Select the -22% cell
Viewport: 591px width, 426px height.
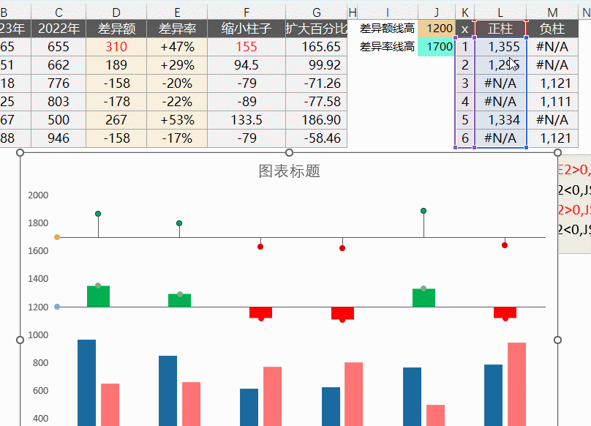[x=177, y=102]
